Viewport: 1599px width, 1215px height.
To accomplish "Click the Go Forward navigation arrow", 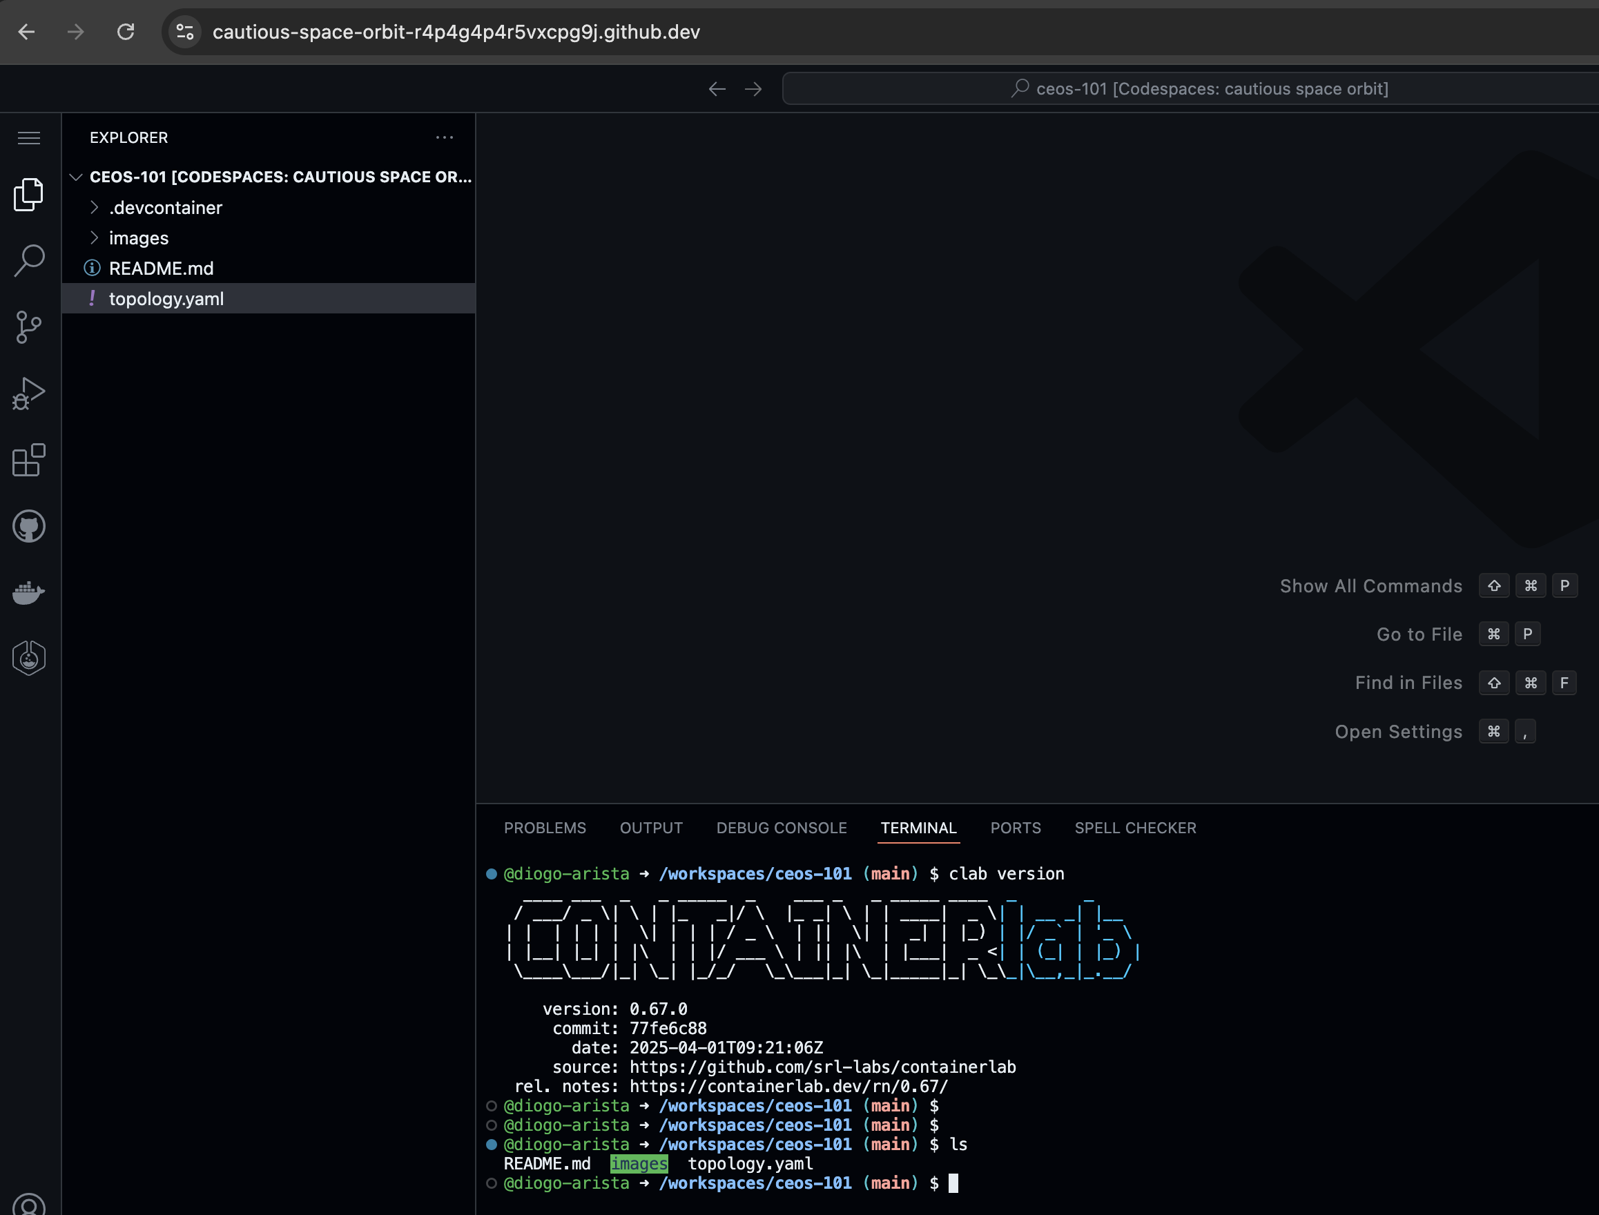I will point(753,88).
